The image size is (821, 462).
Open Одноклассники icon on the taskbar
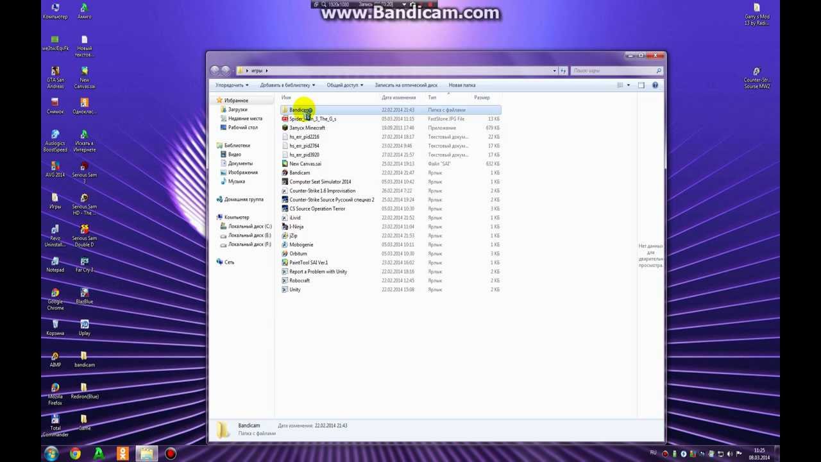pos(123,454)
